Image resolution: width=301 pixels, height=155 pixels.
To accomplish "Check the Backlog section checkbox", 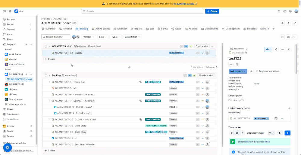I will (x=46, y=75).
